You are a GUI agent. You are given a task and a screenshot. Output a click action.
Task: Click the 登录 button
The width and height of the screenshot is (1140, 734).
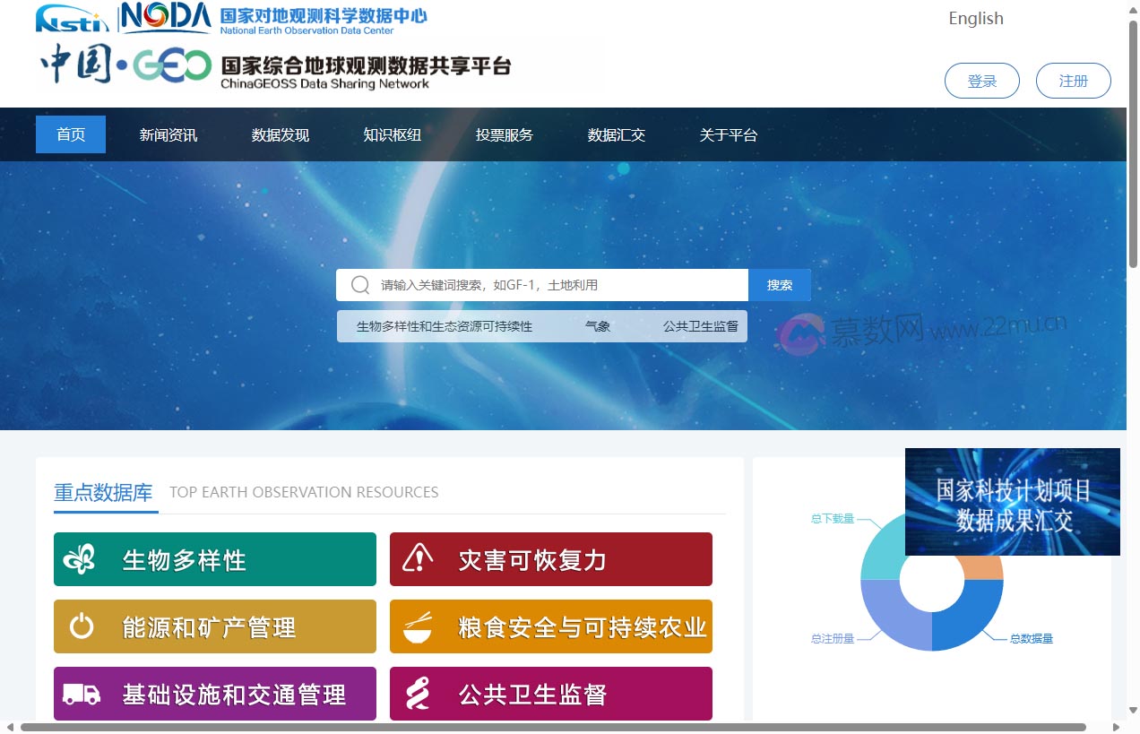coord(982,81)
